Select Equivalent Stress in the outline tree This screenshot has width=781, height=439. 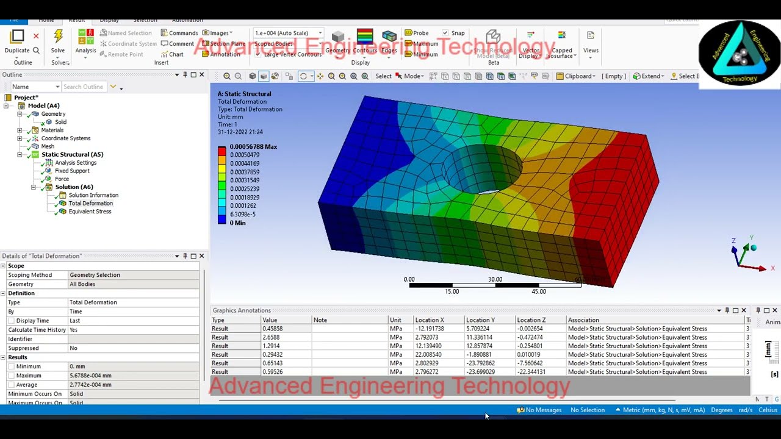(90, 212)
